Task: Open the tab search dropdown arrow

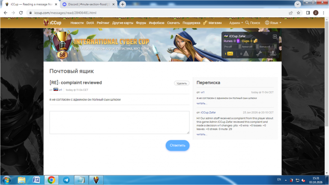Action: click(298, 4)
